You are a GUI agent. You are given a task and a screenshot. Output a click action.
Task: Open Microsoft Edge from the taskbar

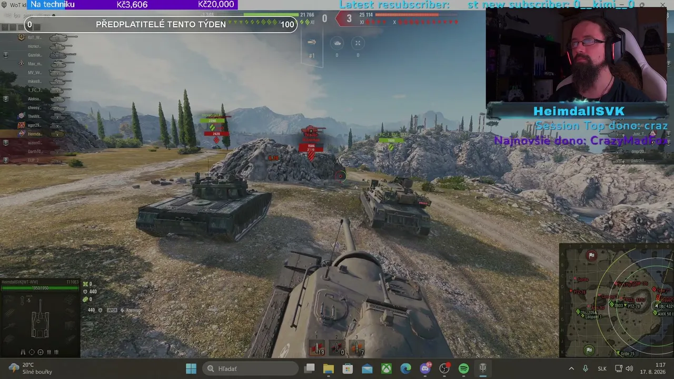[x=405, y=368]
